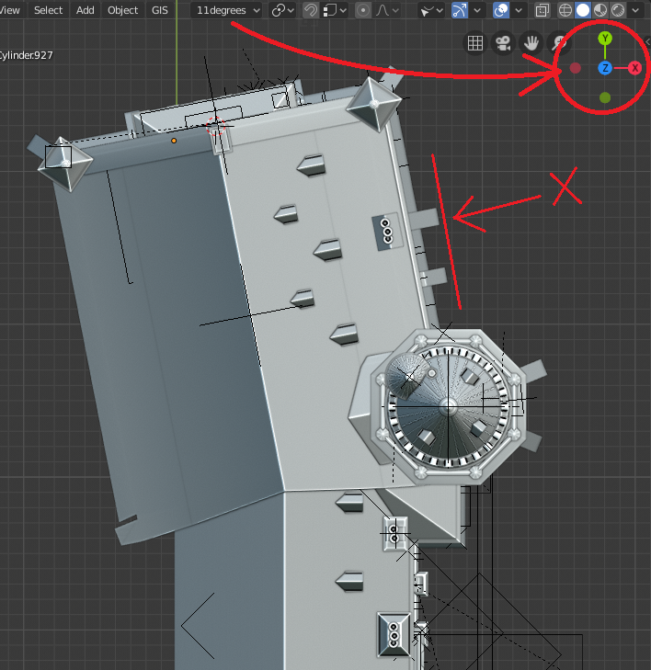Open the proportional editing falloff dropdown

[388, 10]
